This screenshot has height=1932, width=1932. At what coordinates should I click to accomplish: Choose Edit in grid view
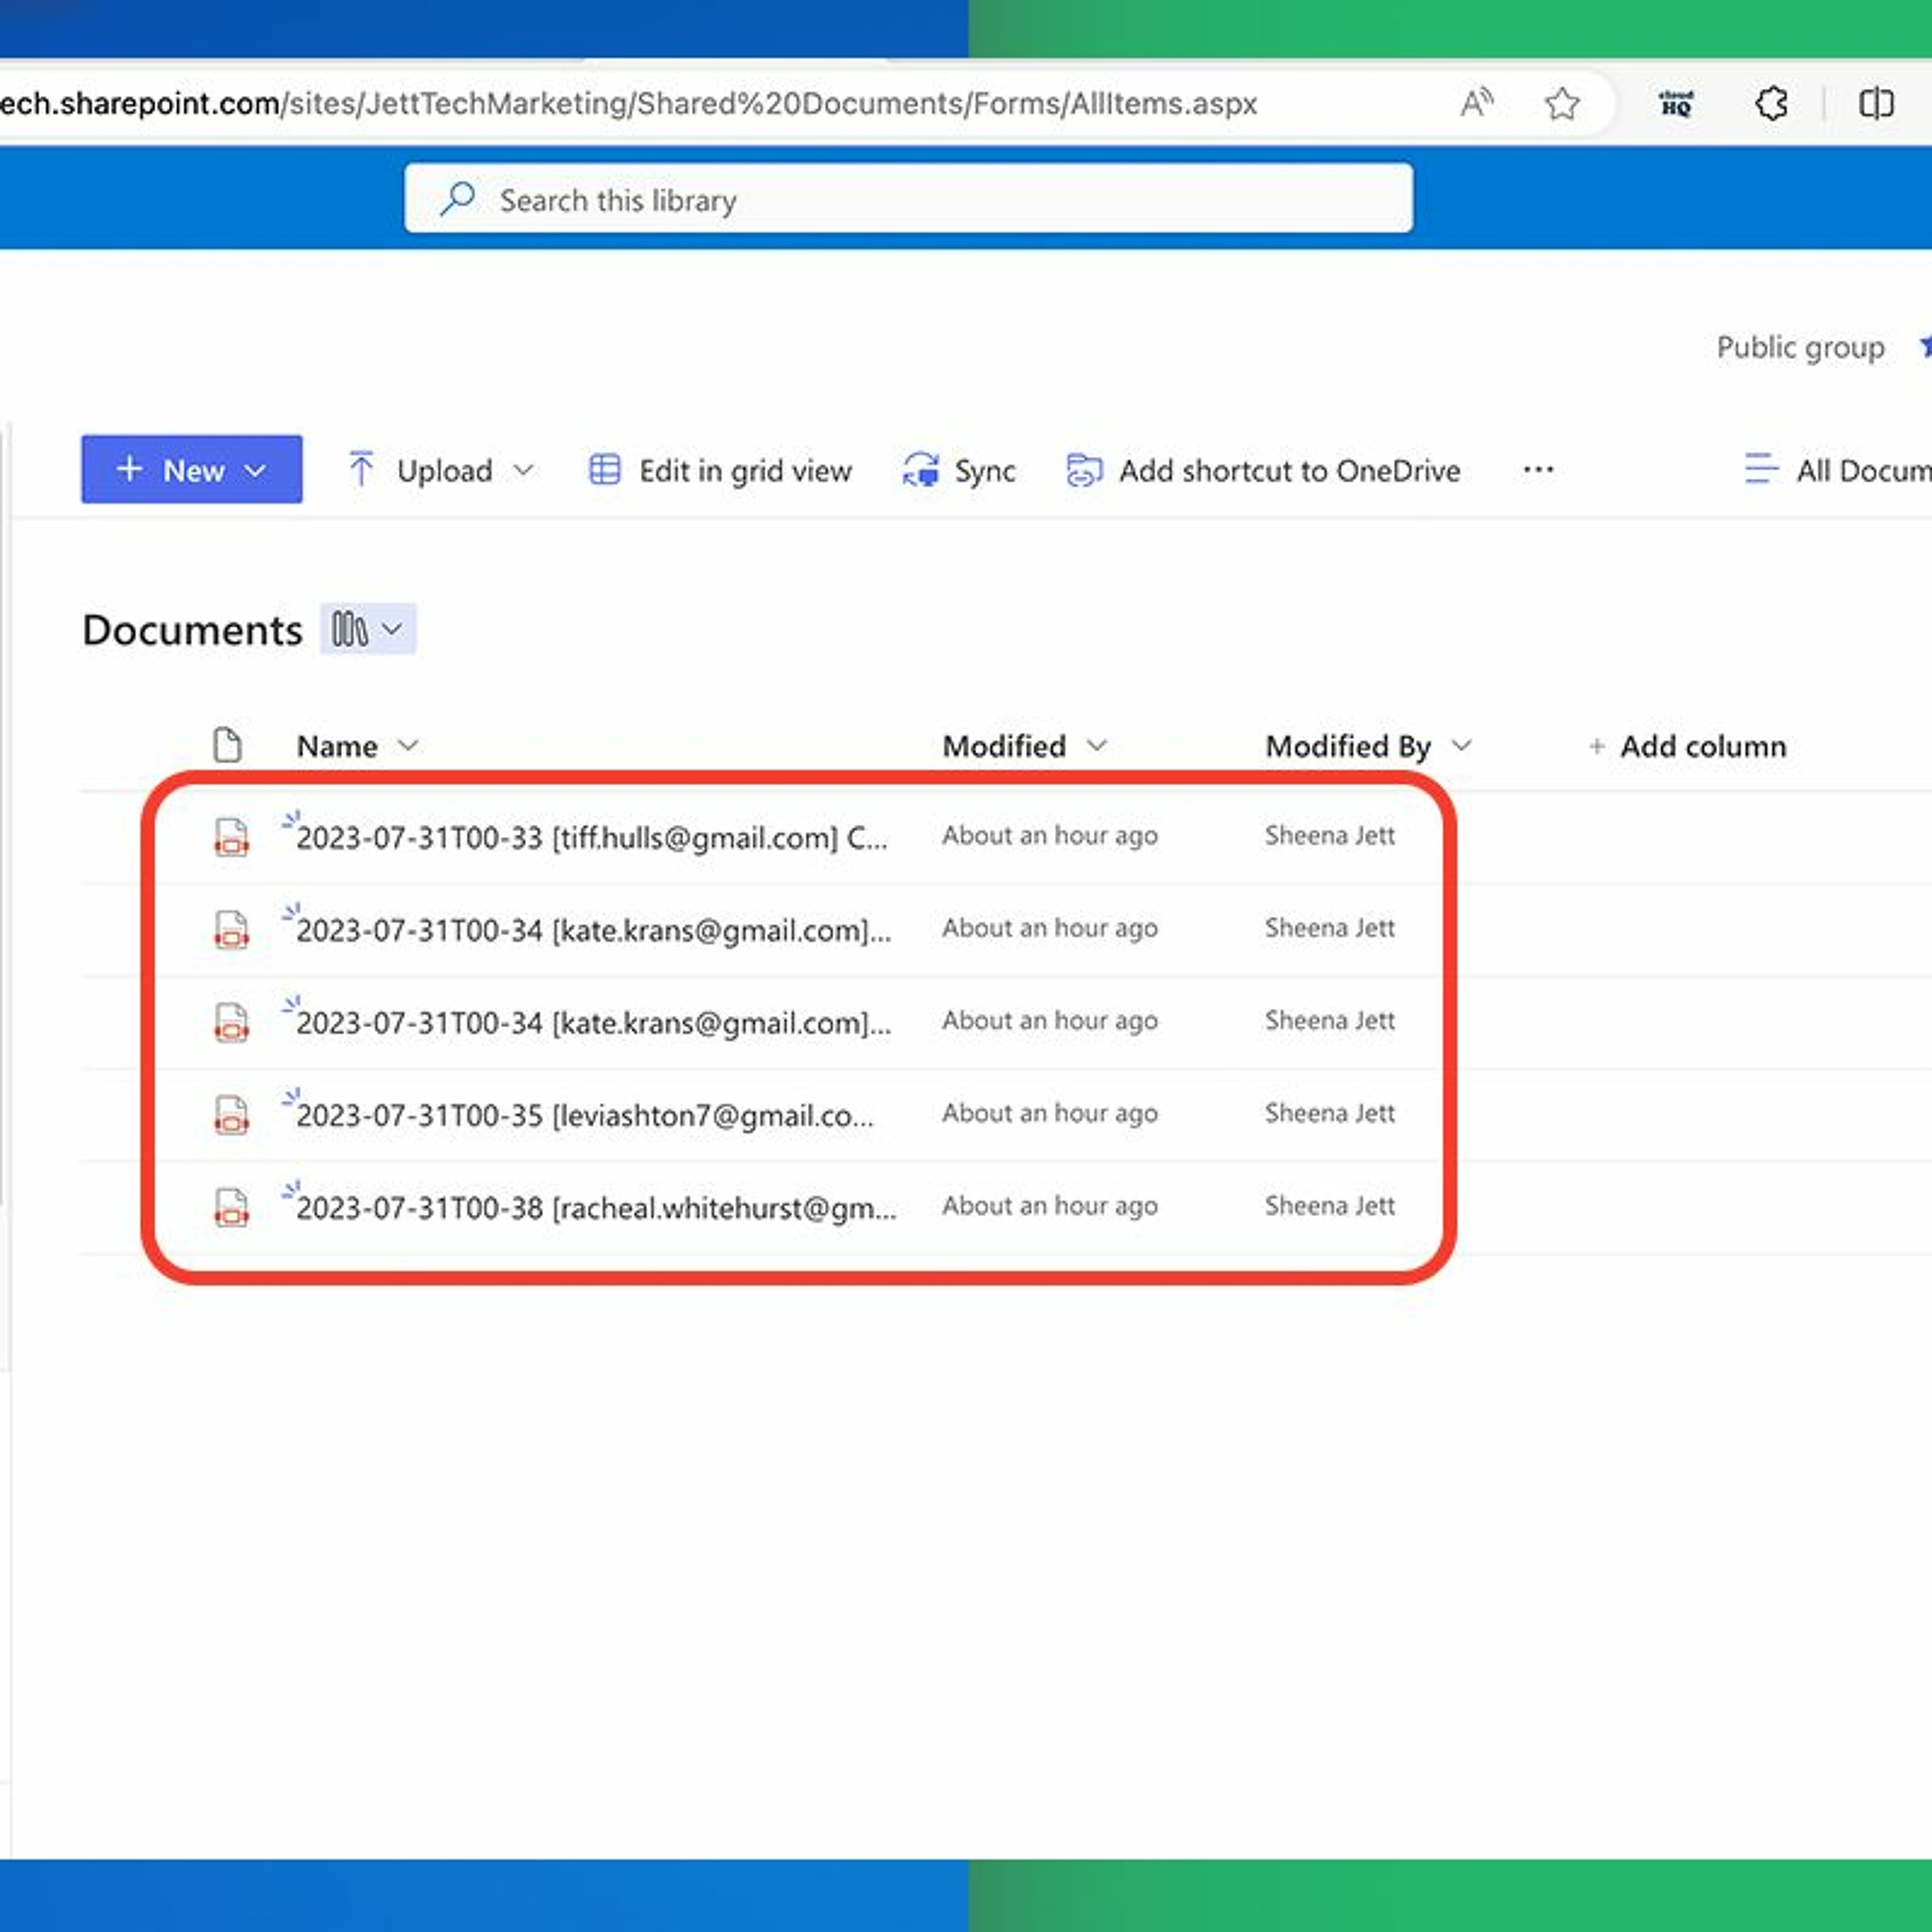pyautogui.click(x=720, y=470)
